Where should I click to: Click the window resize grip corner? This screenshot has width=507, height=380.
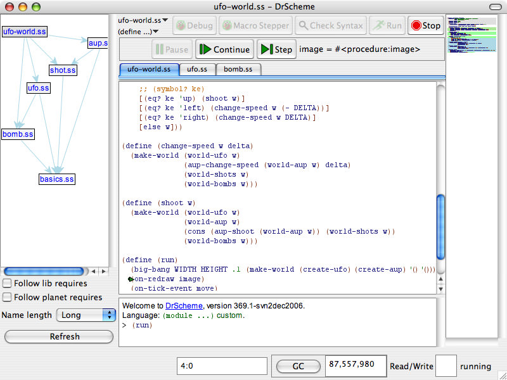502,375
